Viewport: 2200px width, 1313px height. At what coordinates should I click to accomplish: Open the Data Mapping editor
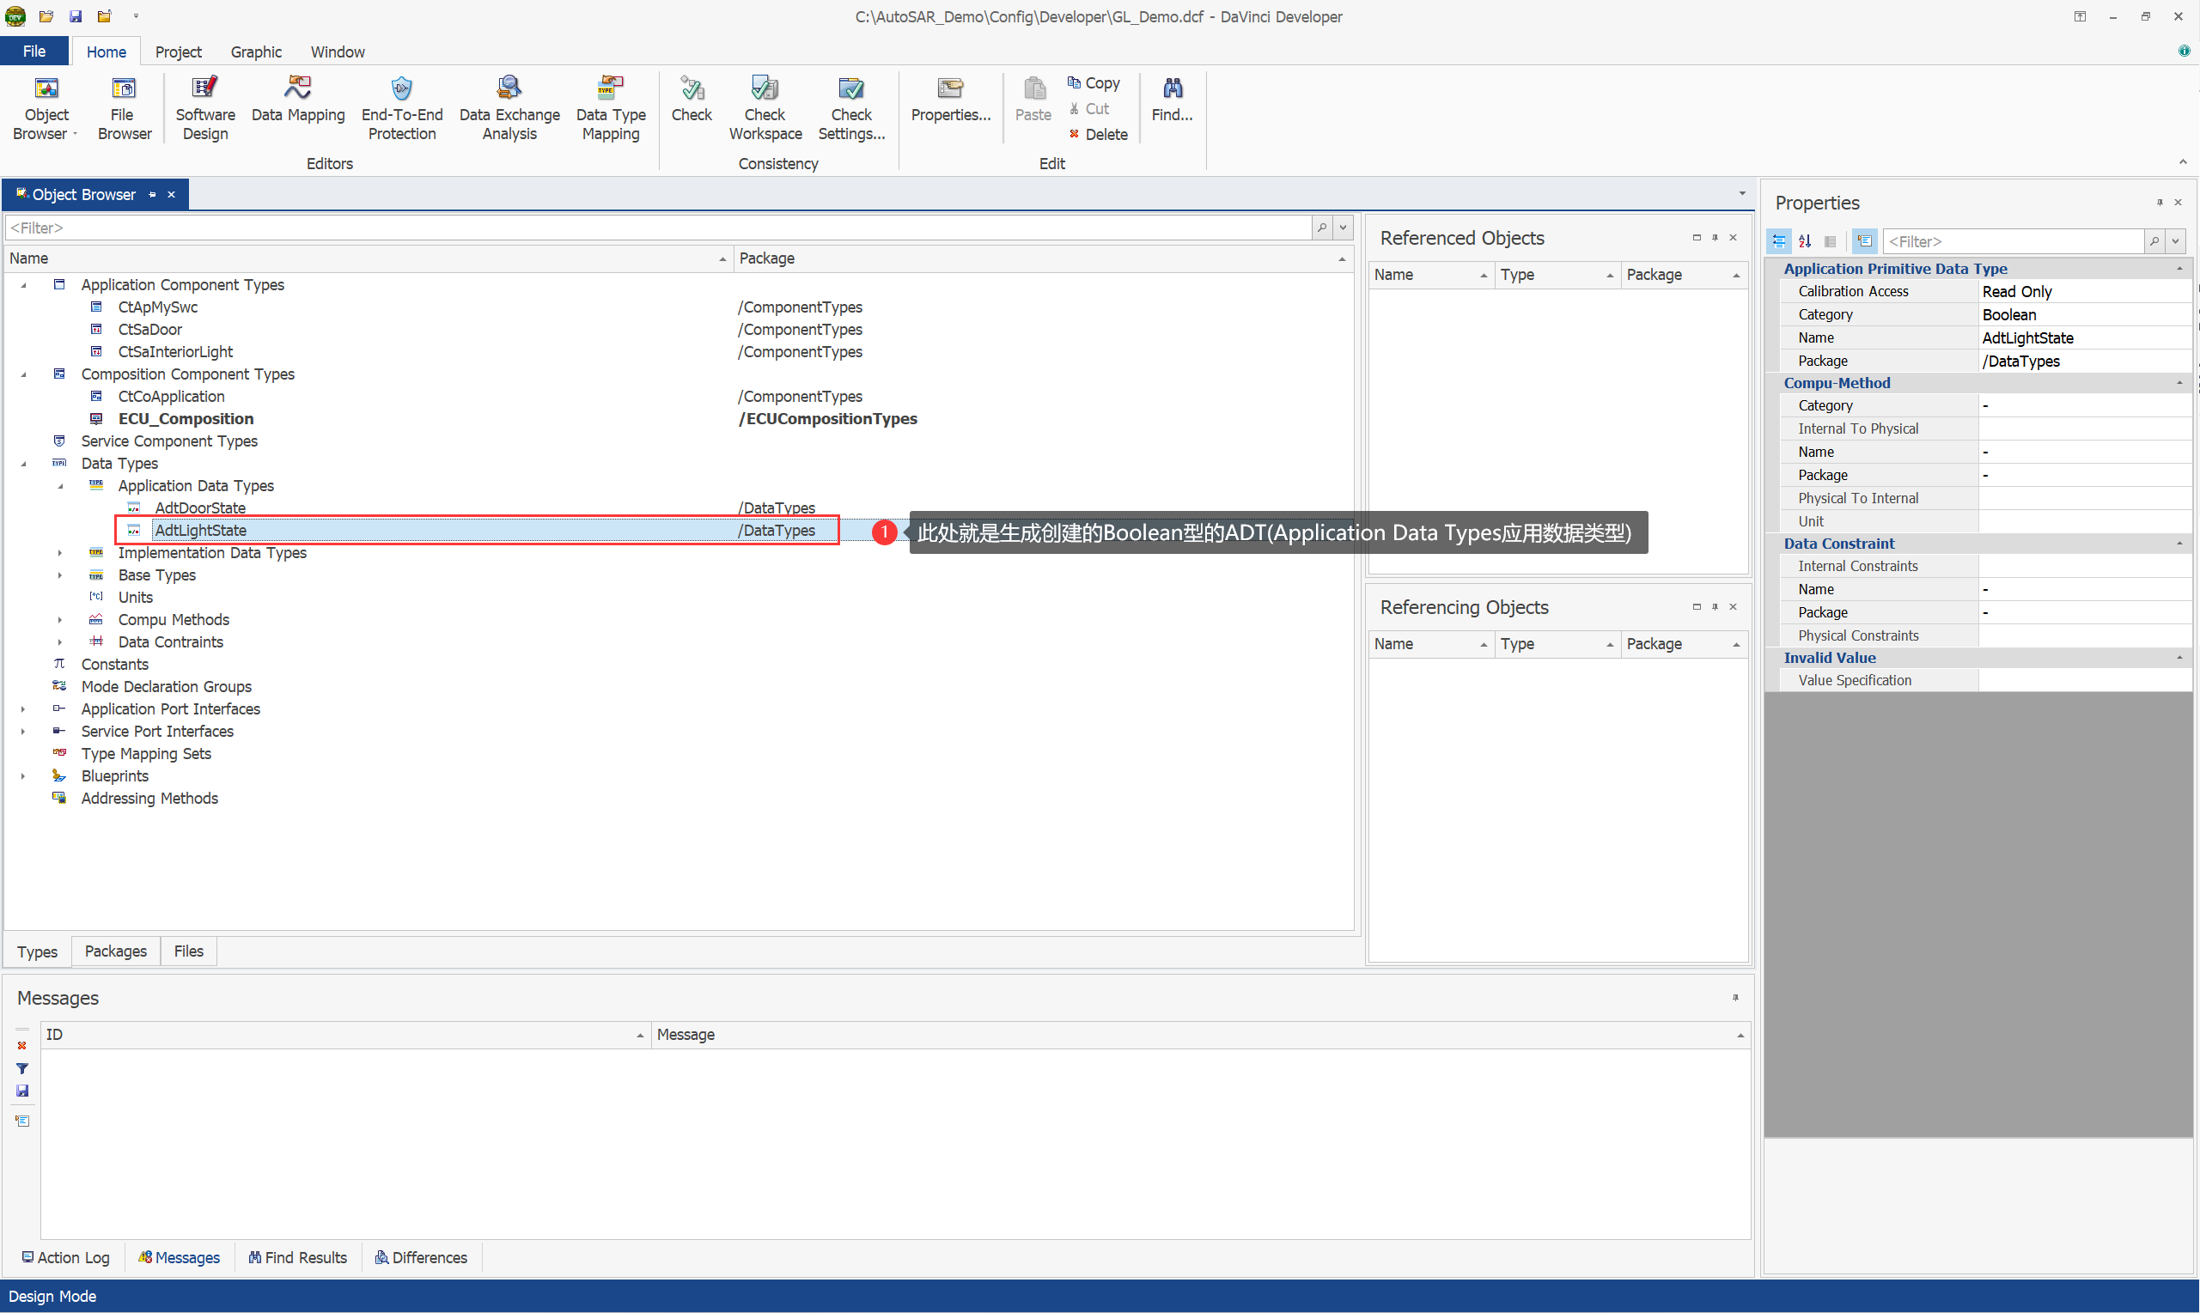[x=297, y=99]
